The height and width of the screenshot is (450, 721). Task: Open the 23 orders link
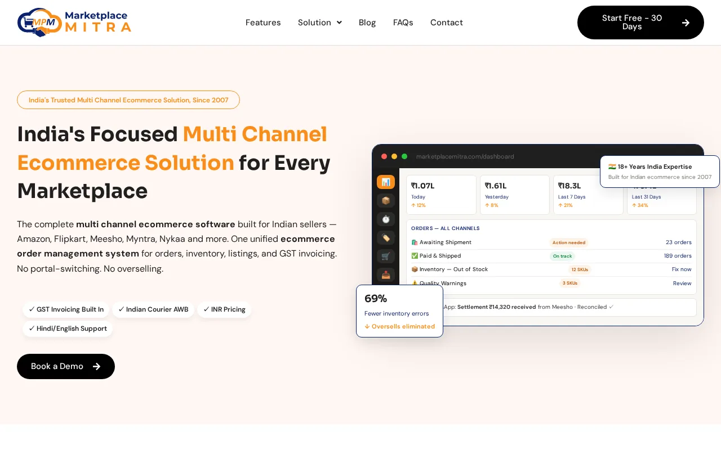pos(679,242)
